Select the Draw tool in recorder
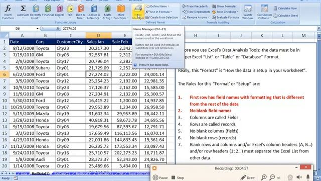The height and width of the screenshot is (181, 321). pos(248,177)
